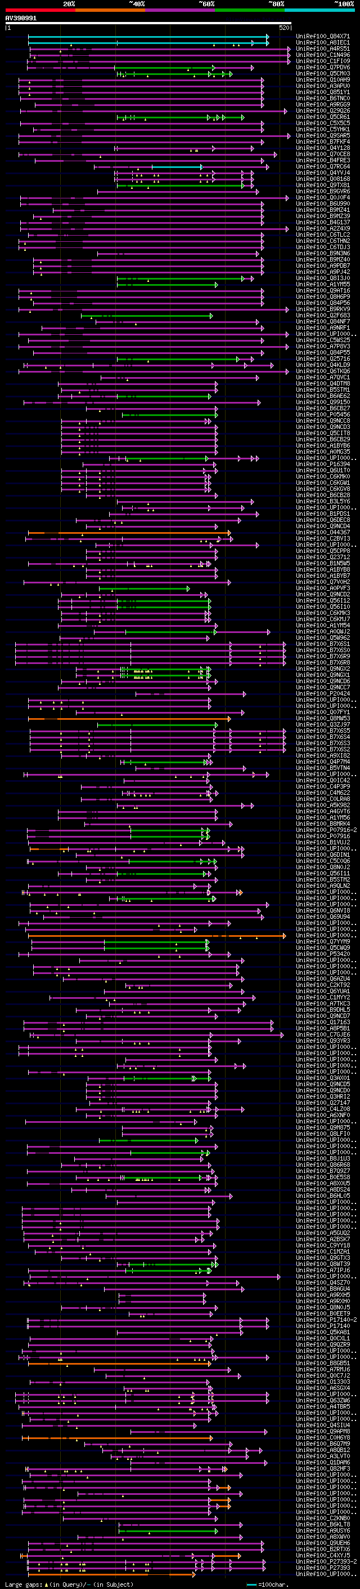
Task: Select the UniRef100_A9PDB7 label
Action: [x=322, y=266]
